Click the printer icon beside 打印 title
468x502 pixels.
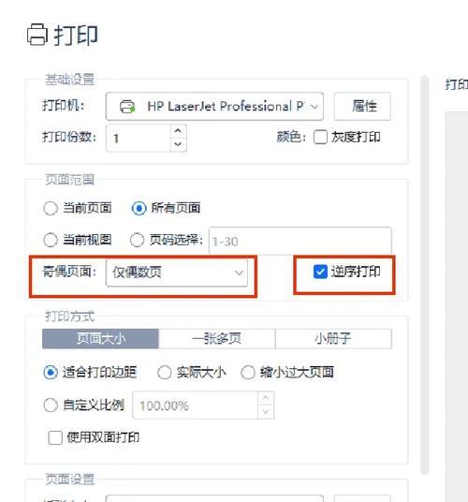[37, 35]
